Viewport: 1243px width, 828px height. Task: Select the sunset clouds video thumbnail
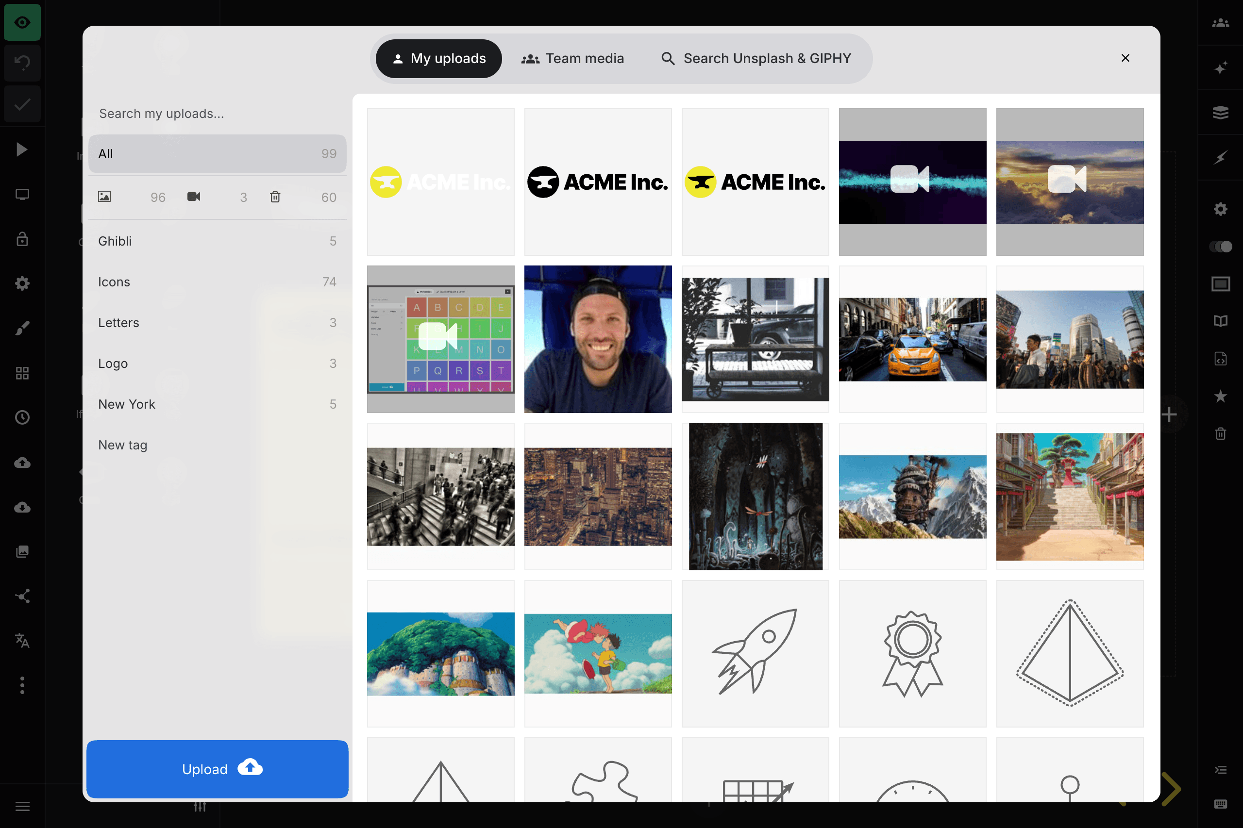[x=1070, y=182]
